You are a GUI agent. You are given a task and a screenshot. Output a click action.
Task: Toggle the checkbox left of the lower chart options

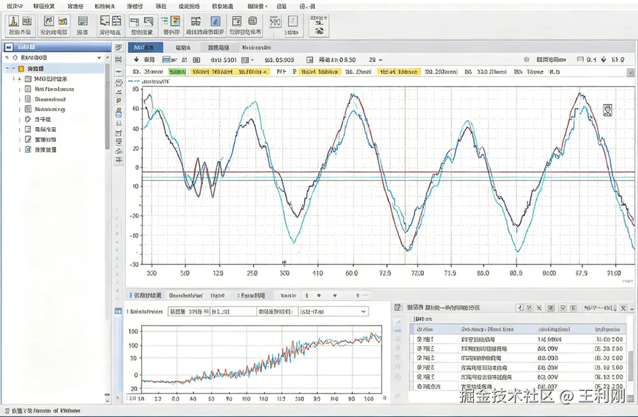click(118, 311)
